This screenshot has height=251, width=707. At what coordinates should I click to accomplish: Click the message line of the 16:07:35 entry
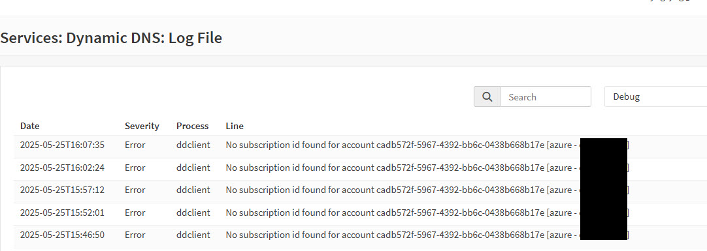[427, 145]
